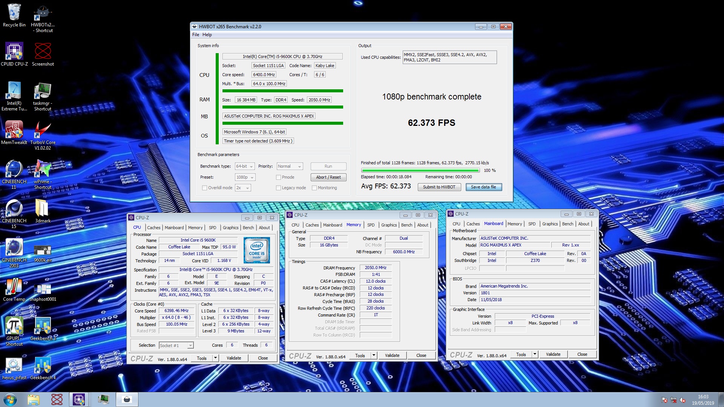Viewport: 724px width, 407px height.
Task: Switch to CPU-Z taskbar button
Action: (x=79, y=399)
